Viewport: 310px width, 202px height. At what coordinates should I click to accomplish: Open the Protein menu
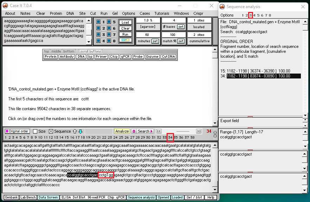56,13
